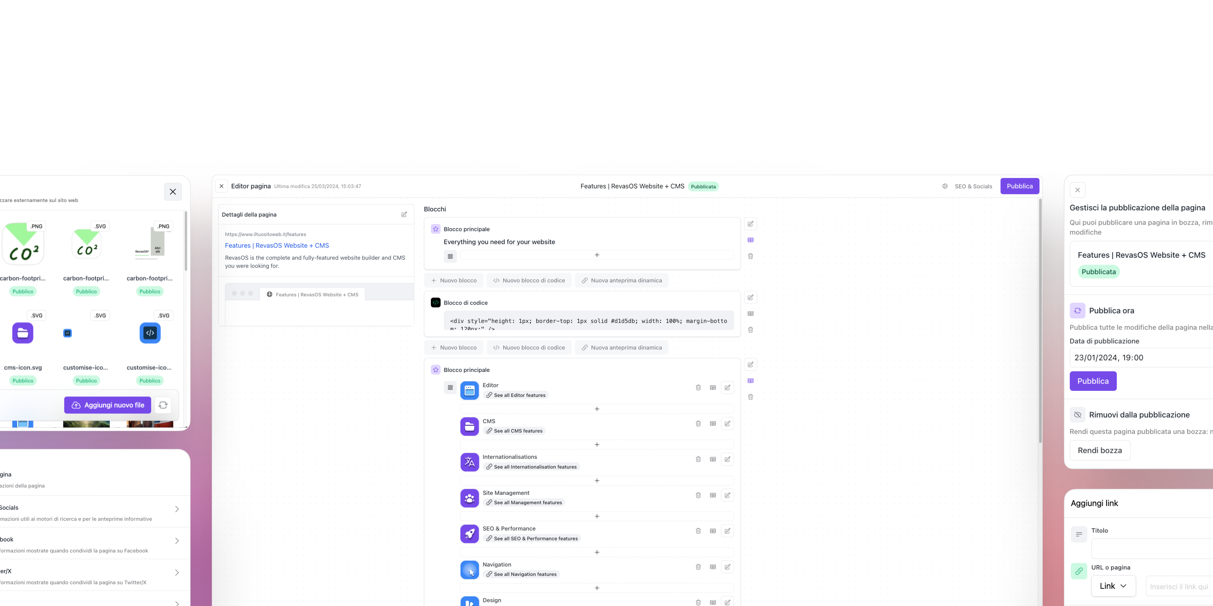The image size is (1213, 606).
Task: Click first Nuovo blocco button
Action: point(454,281)
